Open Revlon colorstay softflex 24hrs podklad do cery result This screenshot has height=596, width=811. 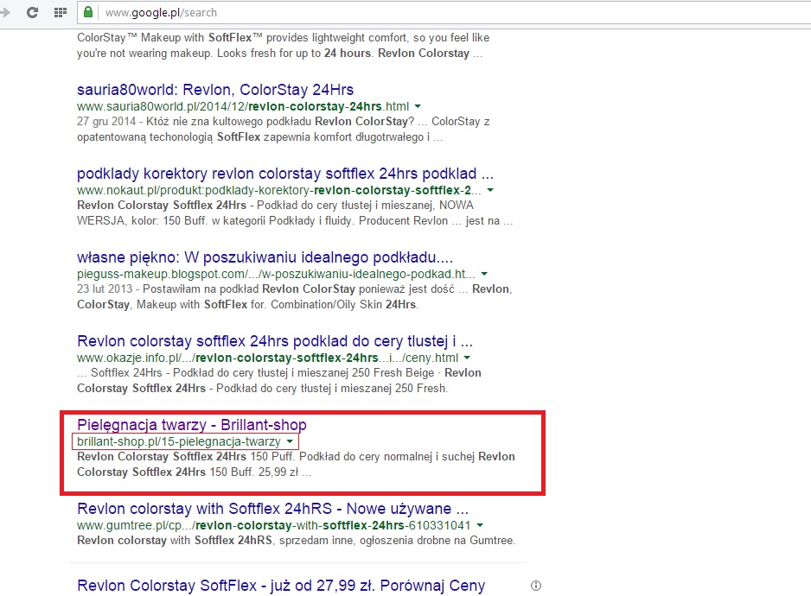[x=275, y=341]
